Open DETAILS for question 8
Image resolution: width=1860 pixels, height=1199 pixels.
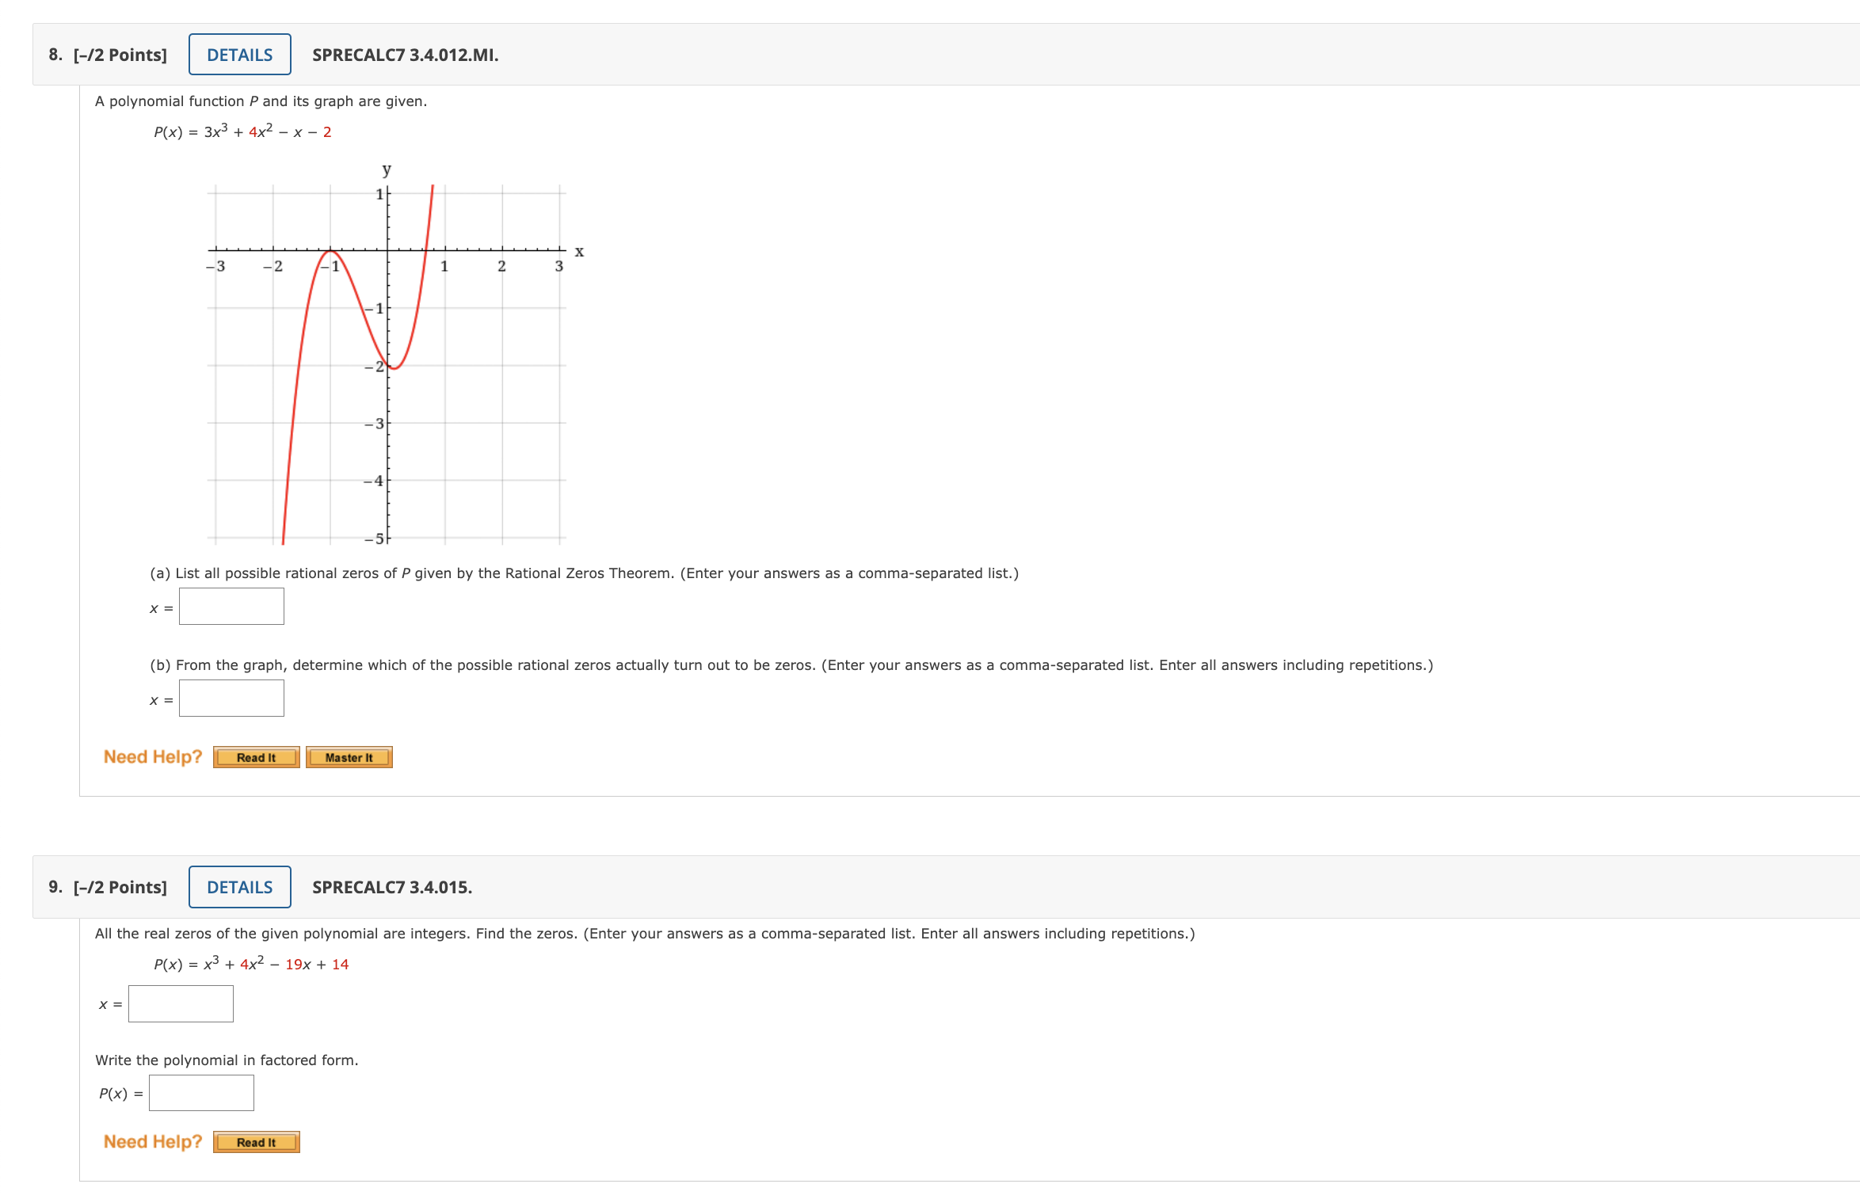click(x=238, y=54)
